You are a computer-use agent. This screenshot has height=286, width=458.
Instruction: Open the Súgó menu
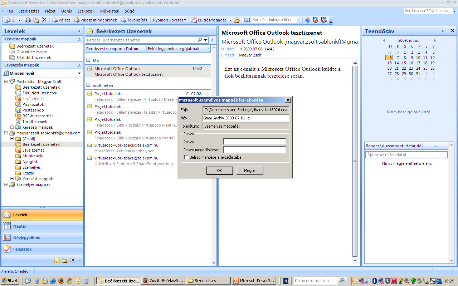tap(130, 11)
